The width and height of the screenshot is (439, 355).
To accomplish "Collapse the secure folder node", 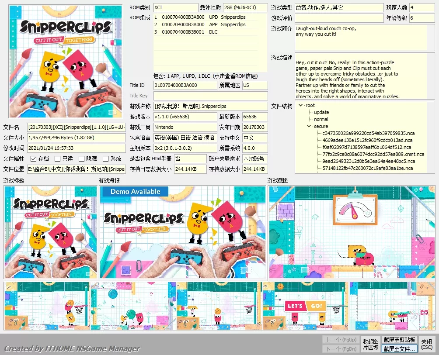I will (308, 126).
